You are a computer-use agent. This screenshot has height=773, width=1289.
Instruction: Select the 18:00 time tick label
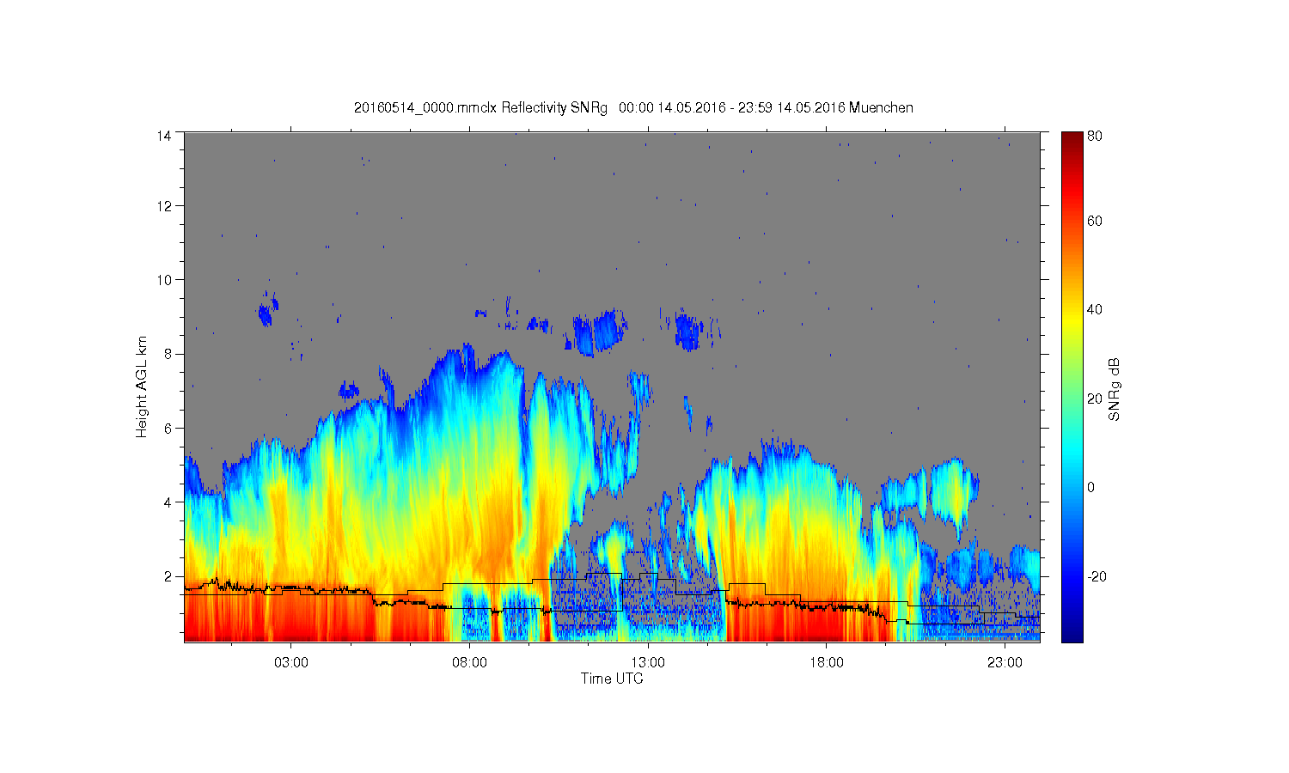[827, 663]
